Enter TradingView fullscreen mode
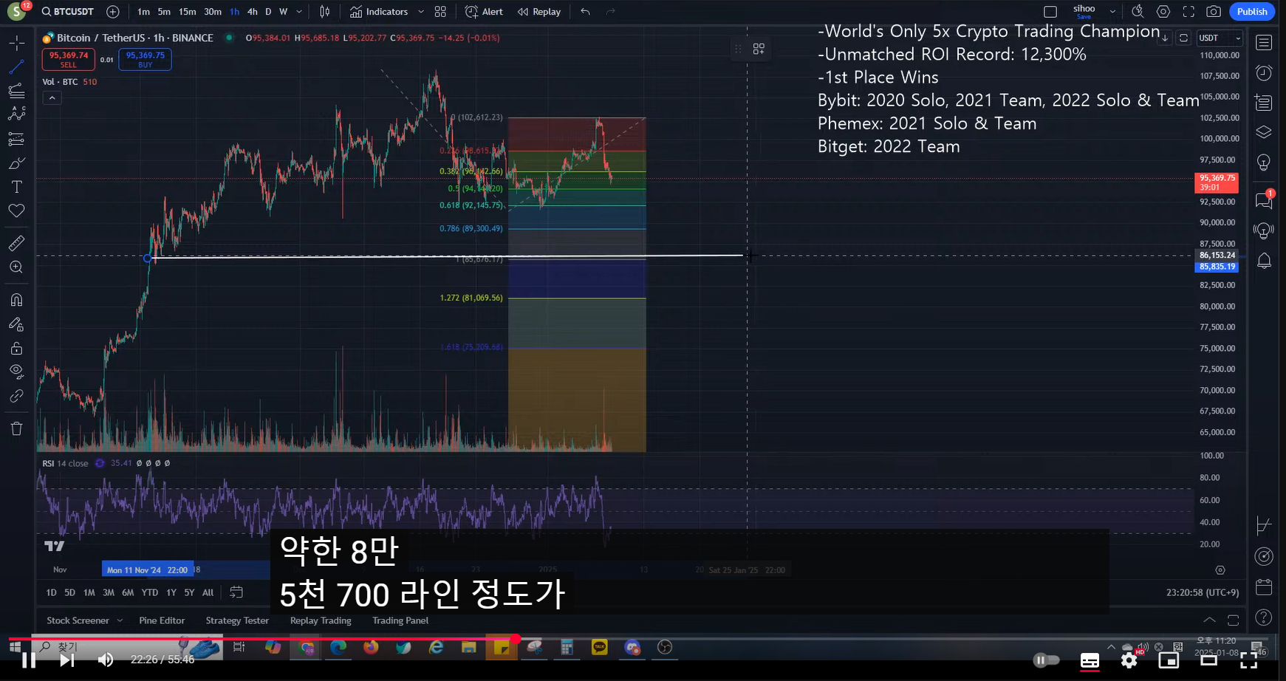The image size is (1286, 681). point(1188,12)
